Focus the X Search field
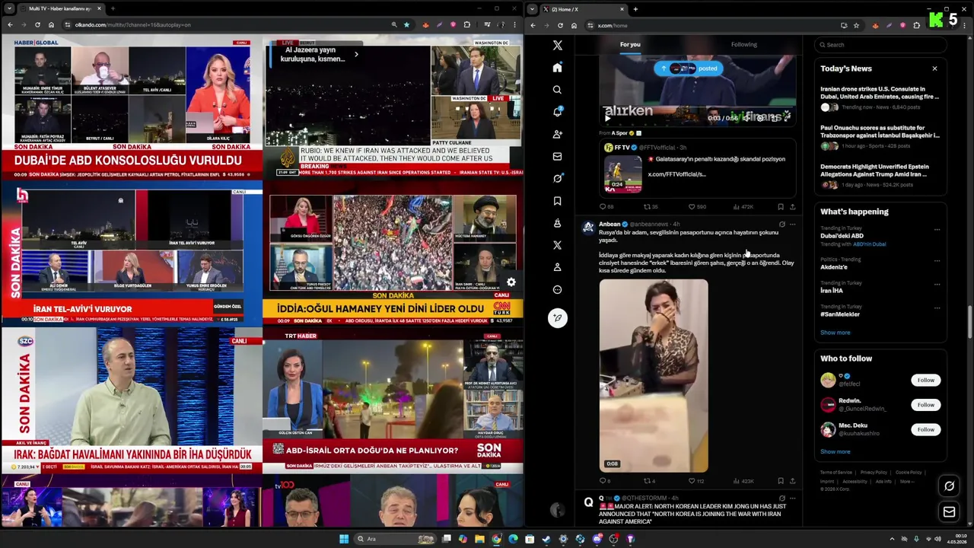This screenshot has width=974, height=548. (x=880, y=45)
